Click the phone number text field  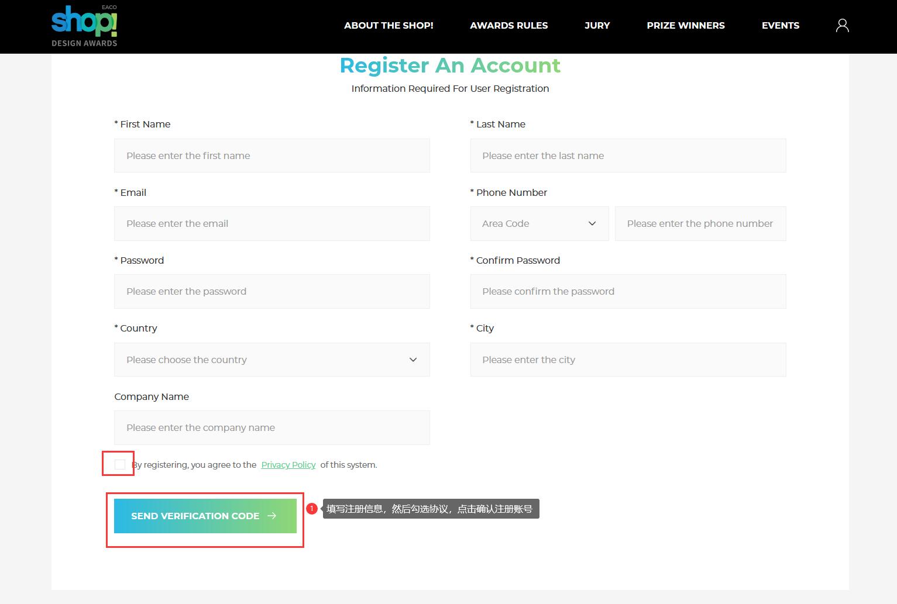pos(700,223)
